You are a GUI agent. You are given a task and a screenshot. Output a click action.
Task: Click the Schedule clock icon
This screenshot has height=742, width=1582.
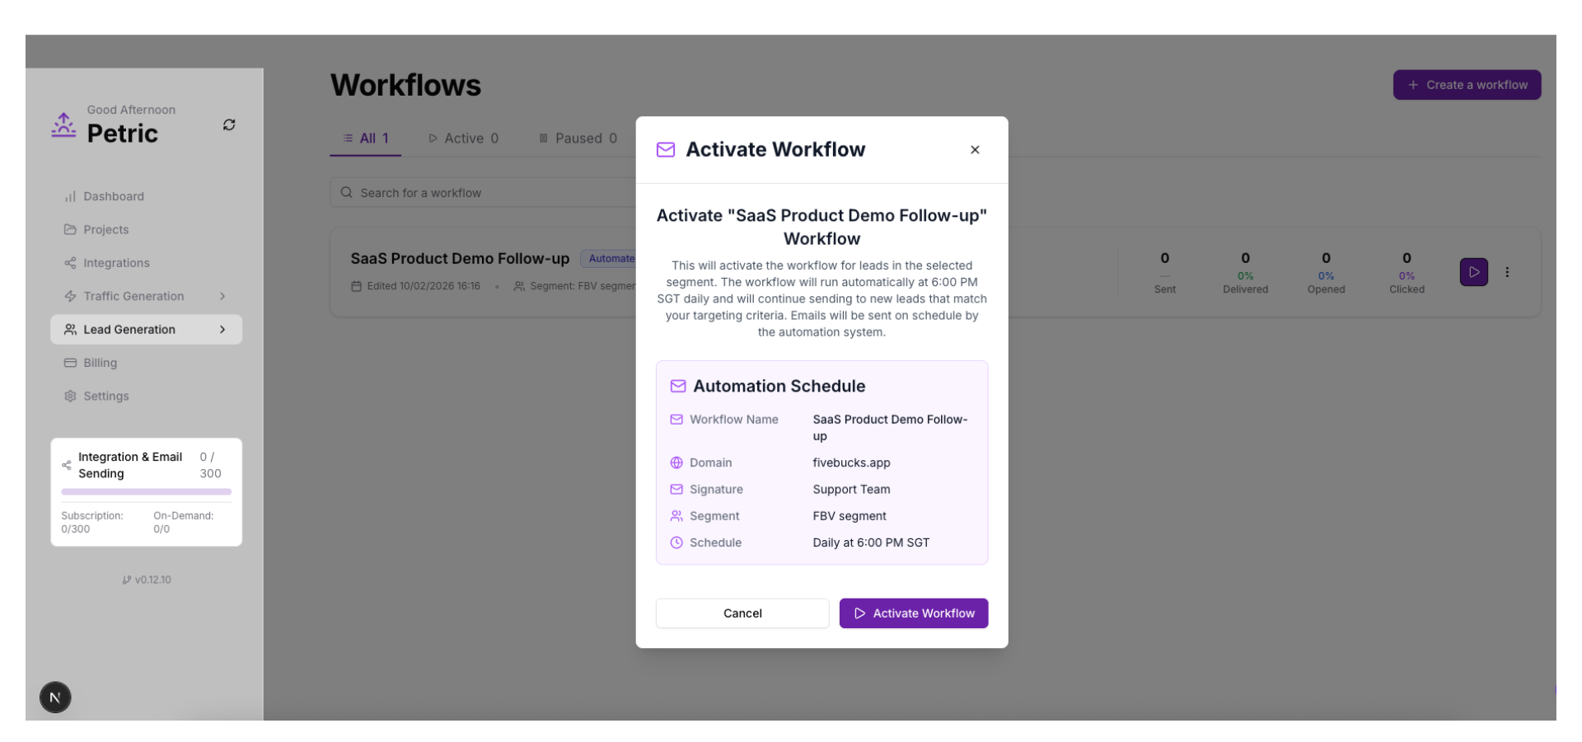coord(676,542)
